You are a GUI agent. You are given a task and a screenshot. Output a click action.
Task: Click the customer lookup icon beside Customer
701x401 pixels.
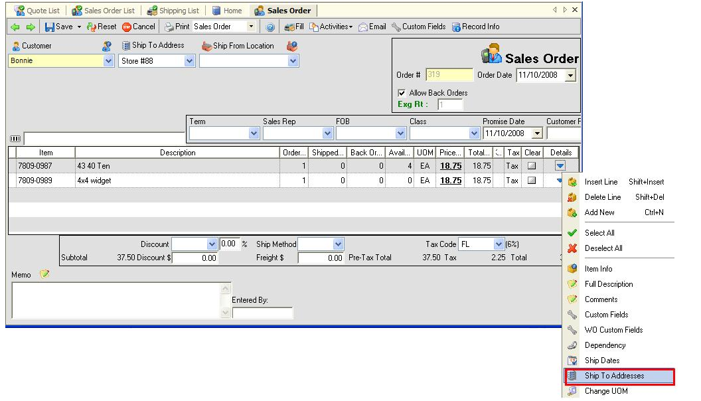pos(106,46)
